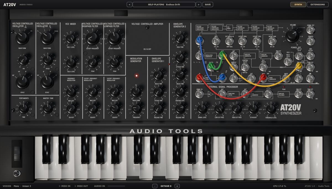
Task: Click the main VOLUME knob
Action: [x=292, y=36]
